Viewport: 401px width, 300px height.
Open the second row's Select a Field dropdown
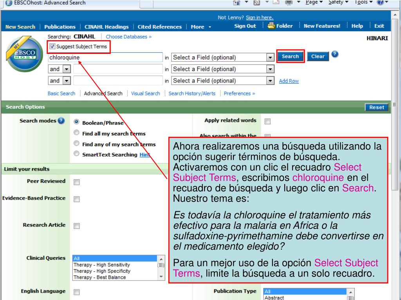270,69
